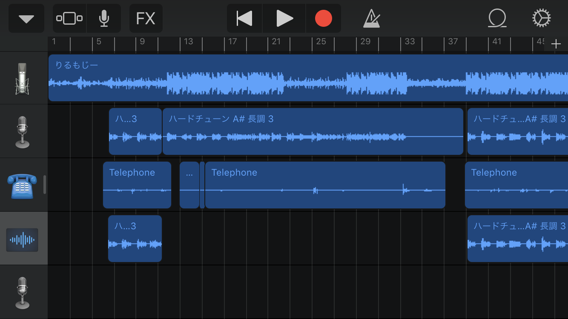Open the FX effects panel

click(146, 19)
